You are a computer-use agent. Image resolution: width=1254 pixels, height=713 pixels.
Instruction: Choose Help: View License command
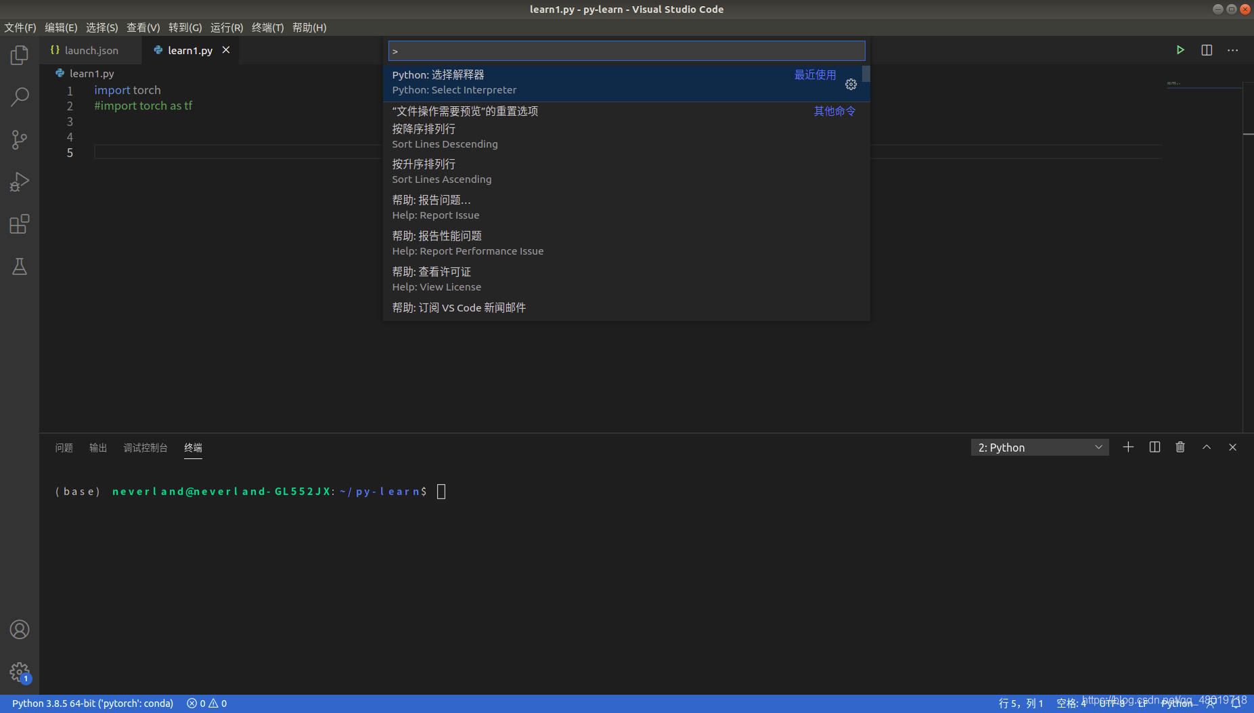[x=626, y=279]
